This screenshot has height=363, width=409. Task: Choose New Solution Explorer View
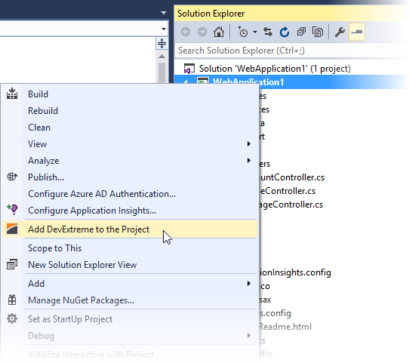click(x=82, y=265)
